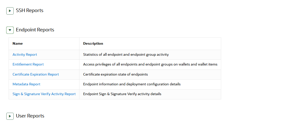
Task: Click the Sign & Signature Verify description text
Action: pos(122,94)
